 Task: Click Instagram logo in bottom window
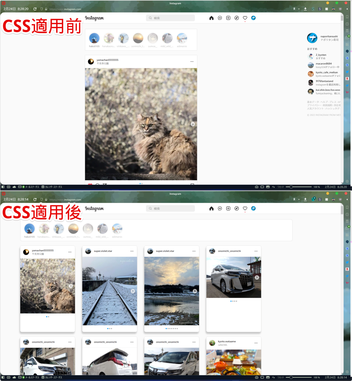pos(94,208)
